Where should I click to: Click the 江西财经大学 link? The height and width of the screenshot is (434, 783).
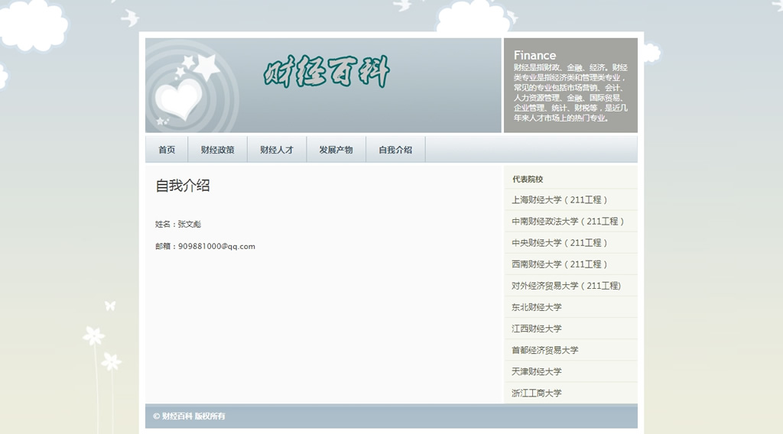[537, 329]
